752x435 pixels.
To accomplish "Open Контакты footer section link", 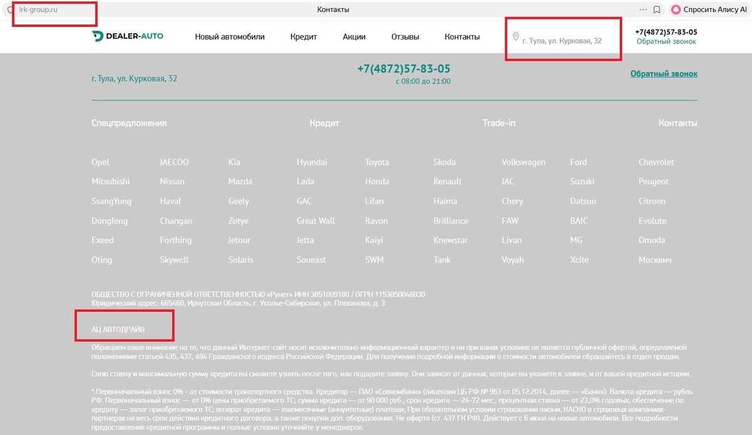I will click(678, 123).
